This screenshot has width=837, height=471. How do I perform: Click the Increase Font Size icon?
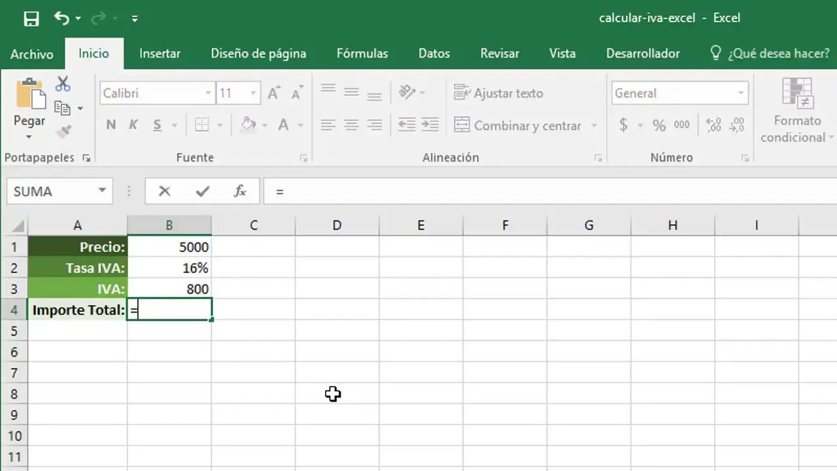[274, 93]
